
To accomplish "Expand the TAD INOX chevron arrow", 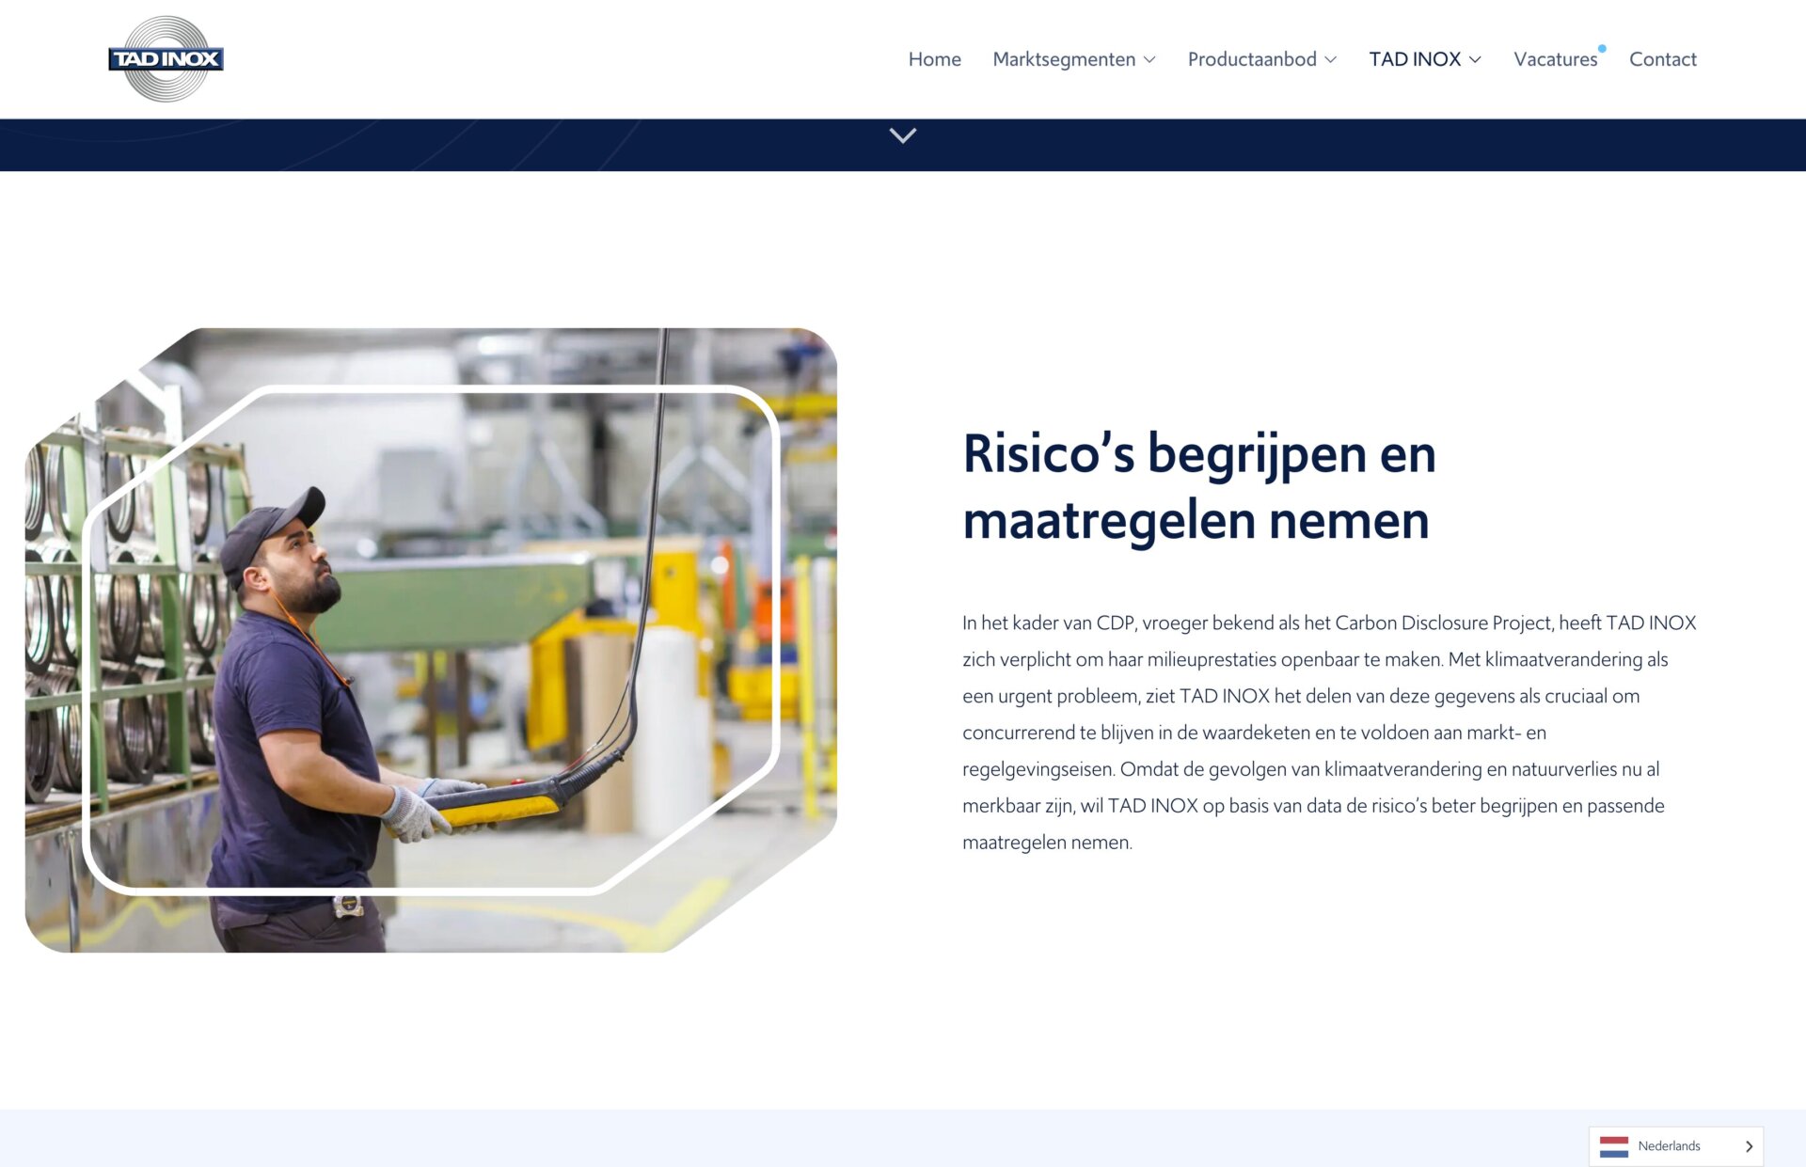I will tap(1475, 60).
